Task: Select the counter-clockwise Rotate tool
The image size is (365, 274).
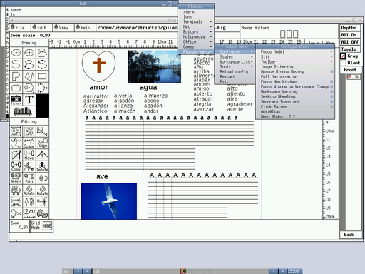Action: [x=42, y=190]
